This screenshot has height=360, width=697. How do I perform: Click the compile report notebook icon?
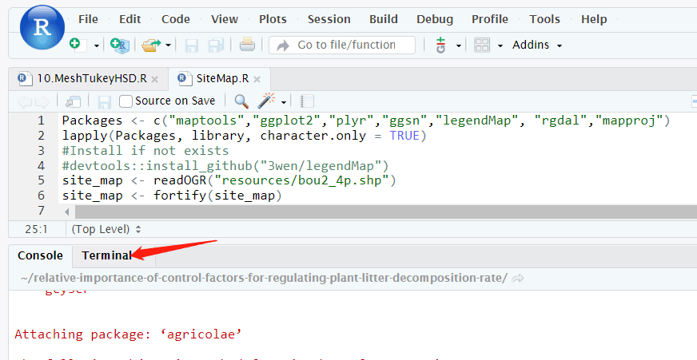click(x=307, y=101)
